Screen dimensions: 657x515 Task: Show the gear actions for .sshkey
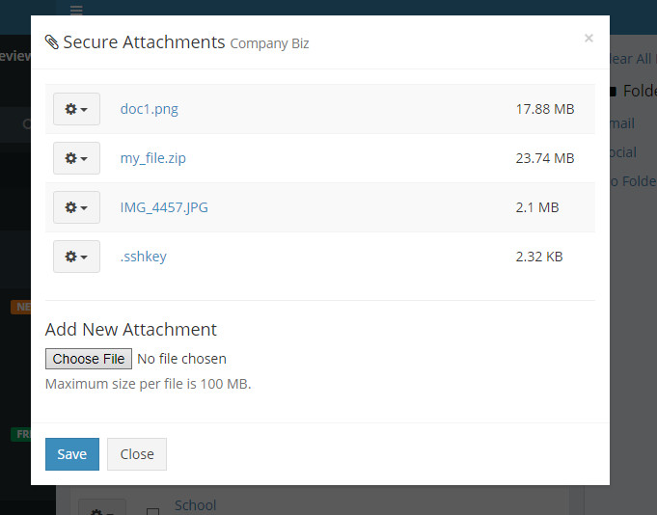[76, 257]
